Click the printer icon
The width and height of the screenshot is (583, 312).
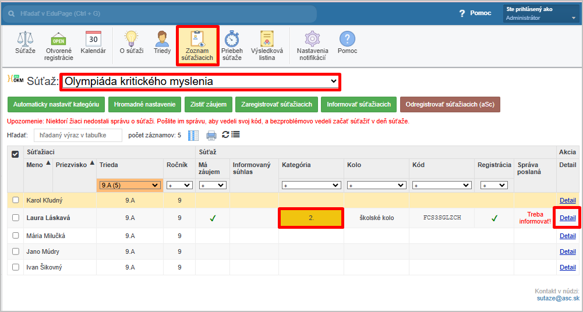tap(211, 136)
